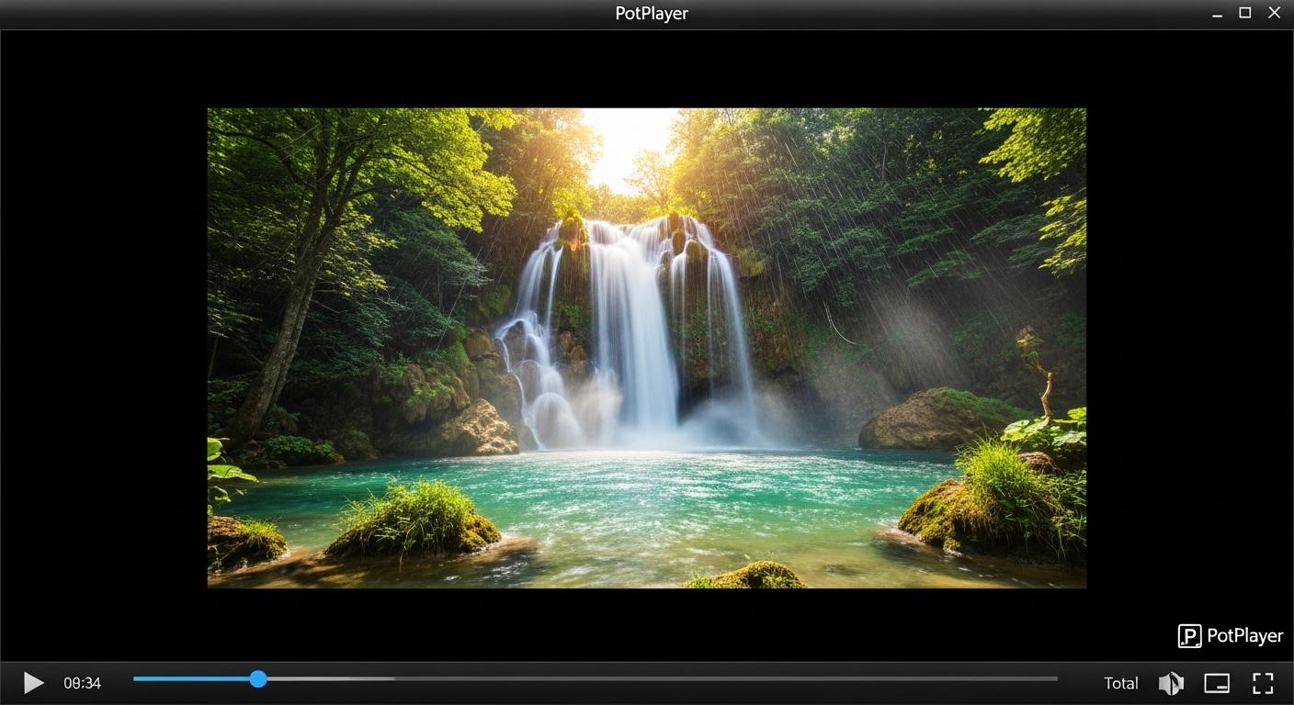This screenshot has width=1294, height=705.
Task: Open PotPlayer menu from the title text
Action: pyautogui.click(x=651, y=13)
